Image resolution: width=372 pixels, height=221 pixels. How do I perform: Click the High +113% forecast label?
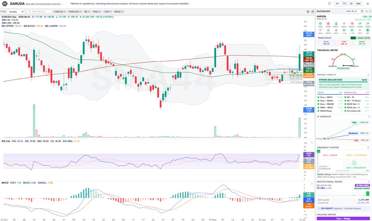(360, 122)
